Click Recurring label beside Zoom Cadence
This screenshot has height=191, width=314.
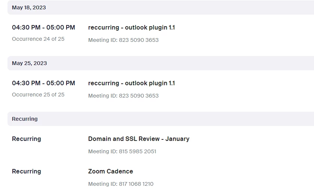coord(27,171)
